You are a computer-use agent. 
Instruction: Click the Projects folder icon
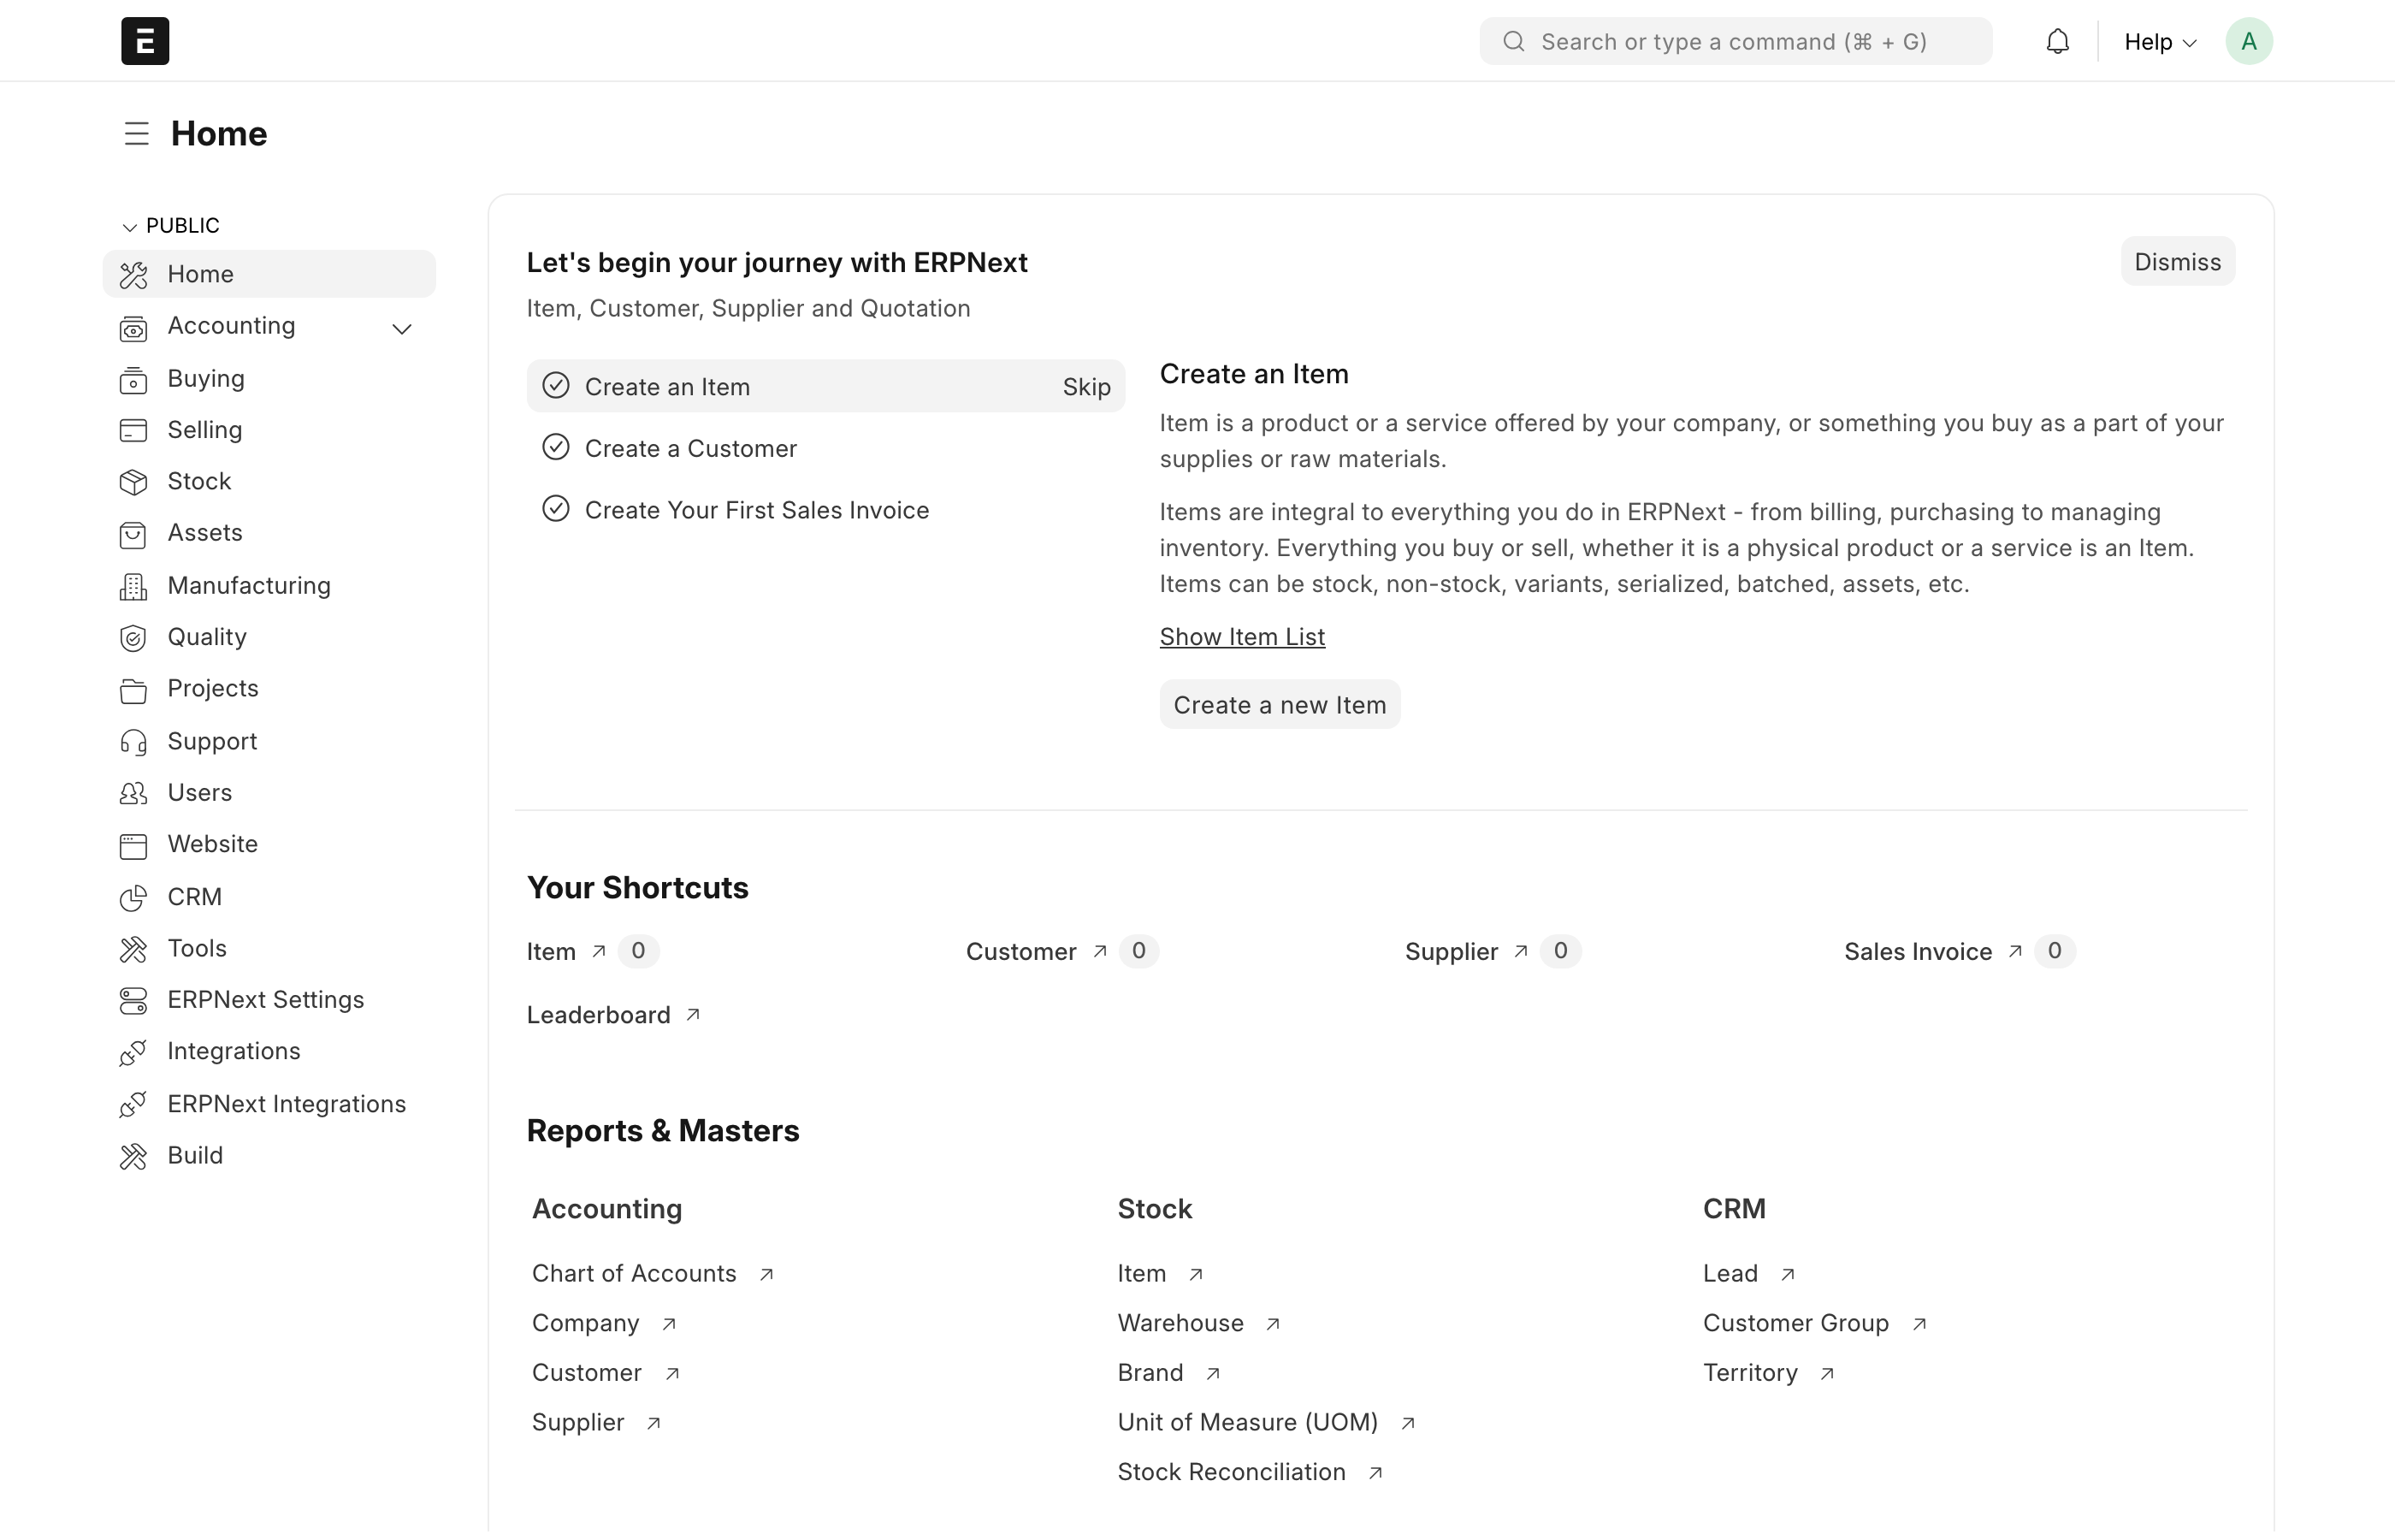click(x=133, y=690)
